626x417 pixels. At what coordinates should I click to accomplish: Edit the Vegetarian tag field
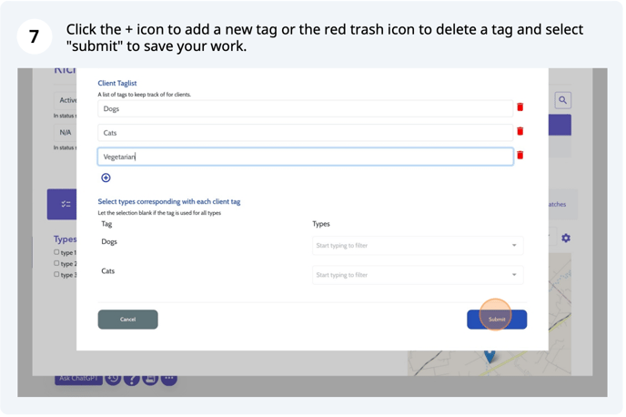click(306, 157)
